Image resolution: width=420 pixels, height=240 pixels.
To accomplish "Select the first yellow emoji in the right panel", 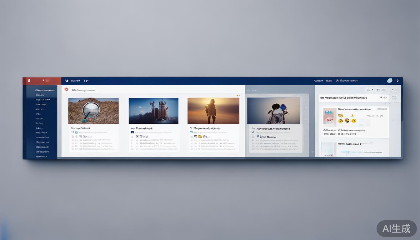I will coord(340,116).
